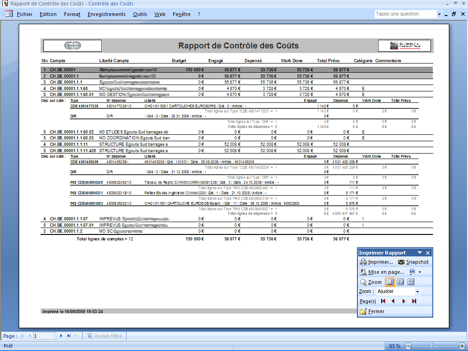Click the zoom slider handle

(431, 346)
